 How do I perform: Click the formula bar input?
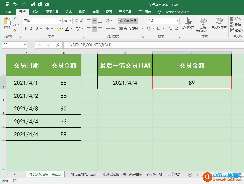click(x=153, y=45)
